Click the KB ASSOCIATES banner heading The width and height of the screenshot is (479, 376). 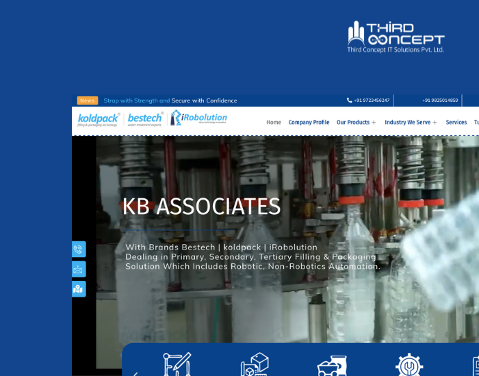click(201, 206)
